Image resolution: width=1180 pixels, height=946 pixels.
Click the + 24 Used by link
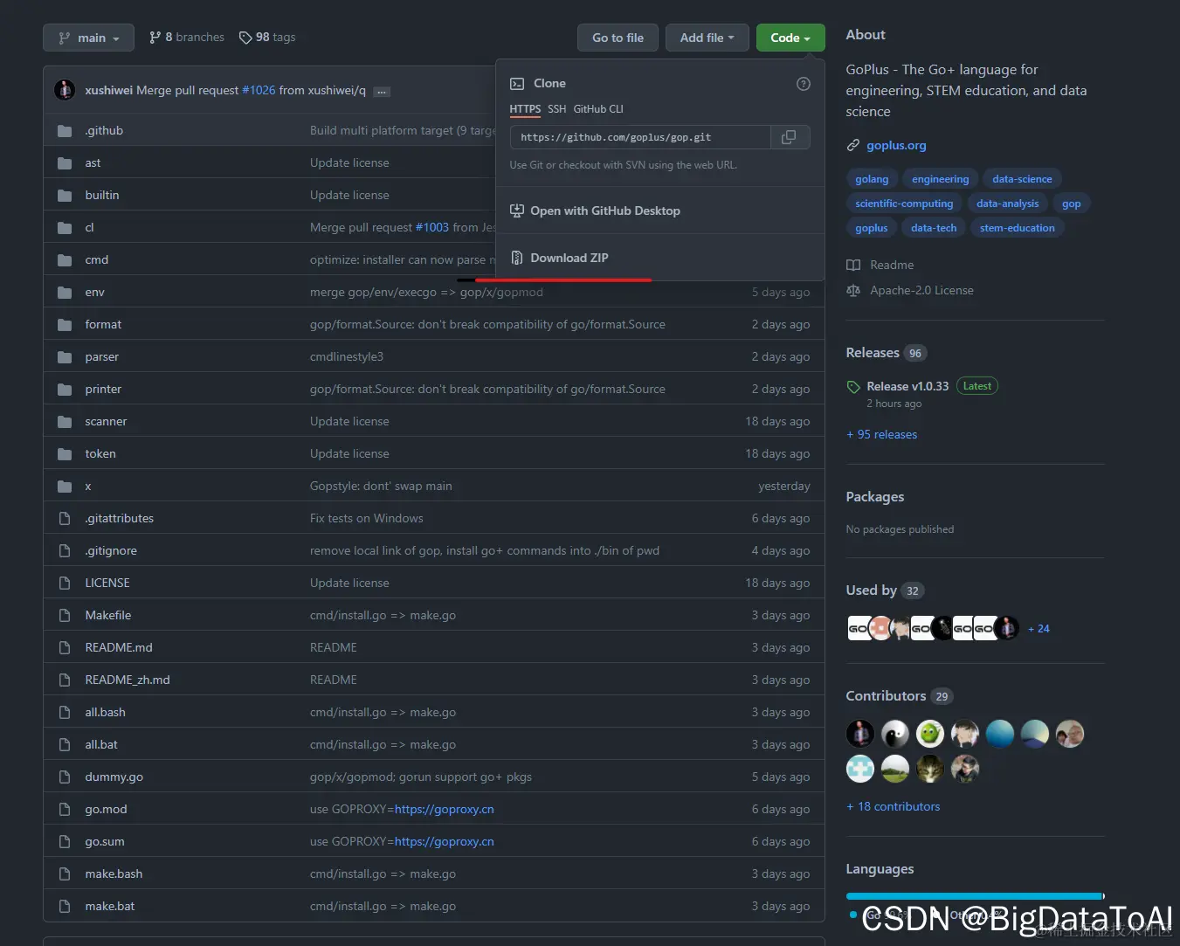(1039, 628)
